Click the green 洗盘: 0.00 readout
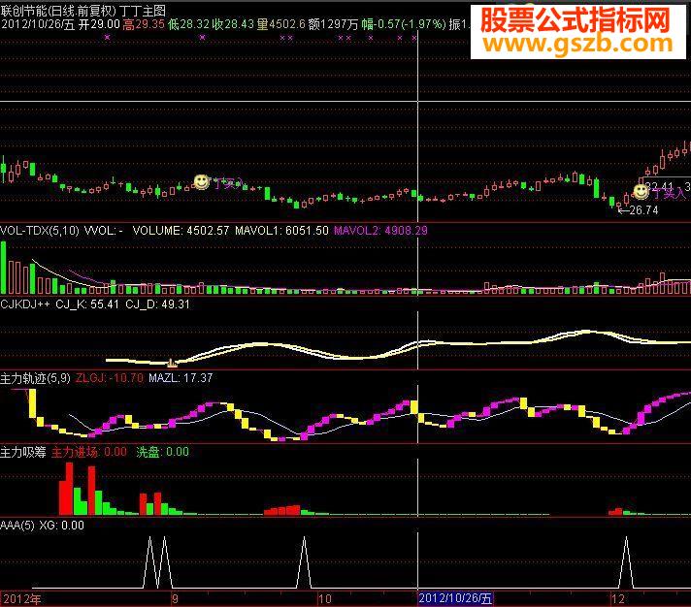Image resolution: width=691 pixels, height=607 pixels. [163, 452]
